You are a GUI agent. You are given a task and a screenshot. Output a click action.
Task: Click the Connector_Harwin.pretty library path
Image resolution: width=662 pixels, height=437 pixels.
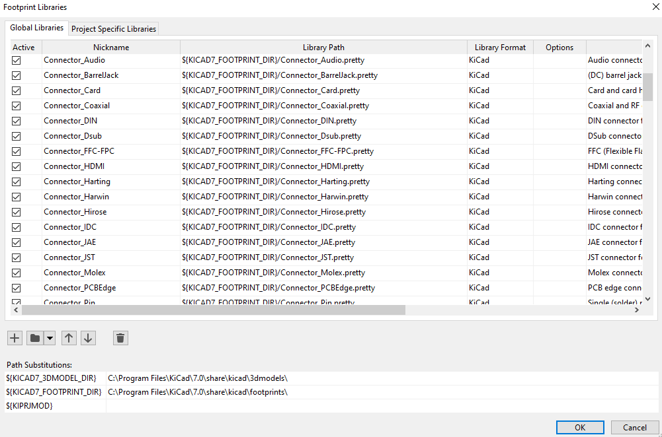[x=324, y=197]
